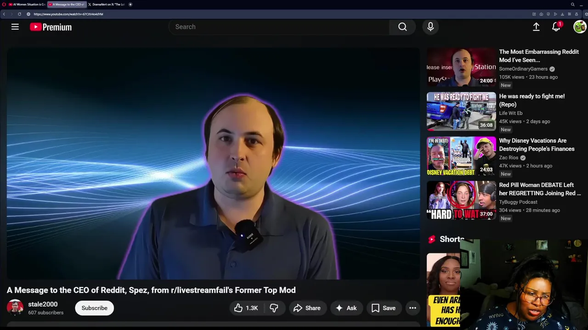Click the video title text
Image resolution: width=588 pixels, height=330 pixels.
click(x=151, y=290)
